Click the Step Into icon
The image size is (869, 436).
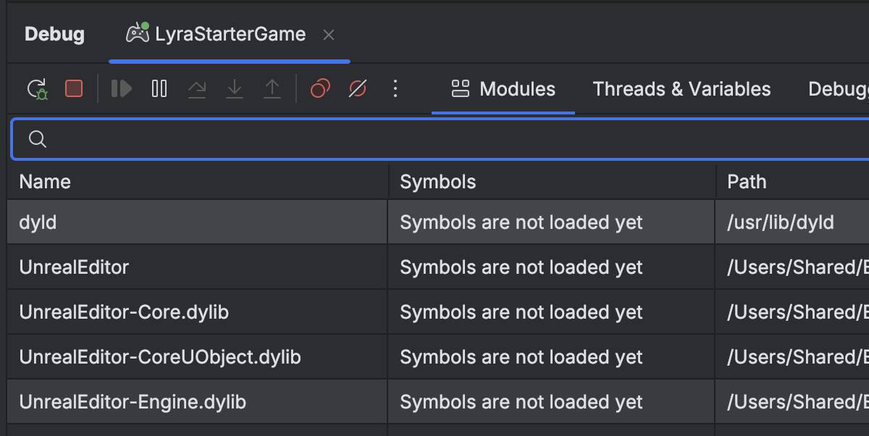(235, 88)
